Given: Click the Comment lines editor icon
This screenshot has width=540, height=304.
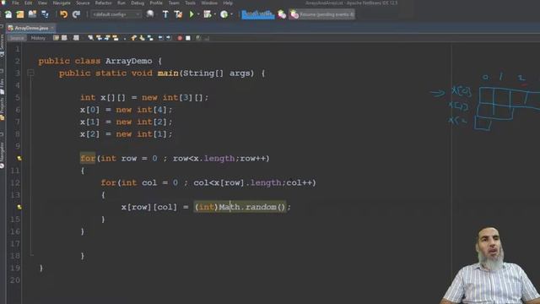Looking at the screenshot, I should click(x=199, y=38).
